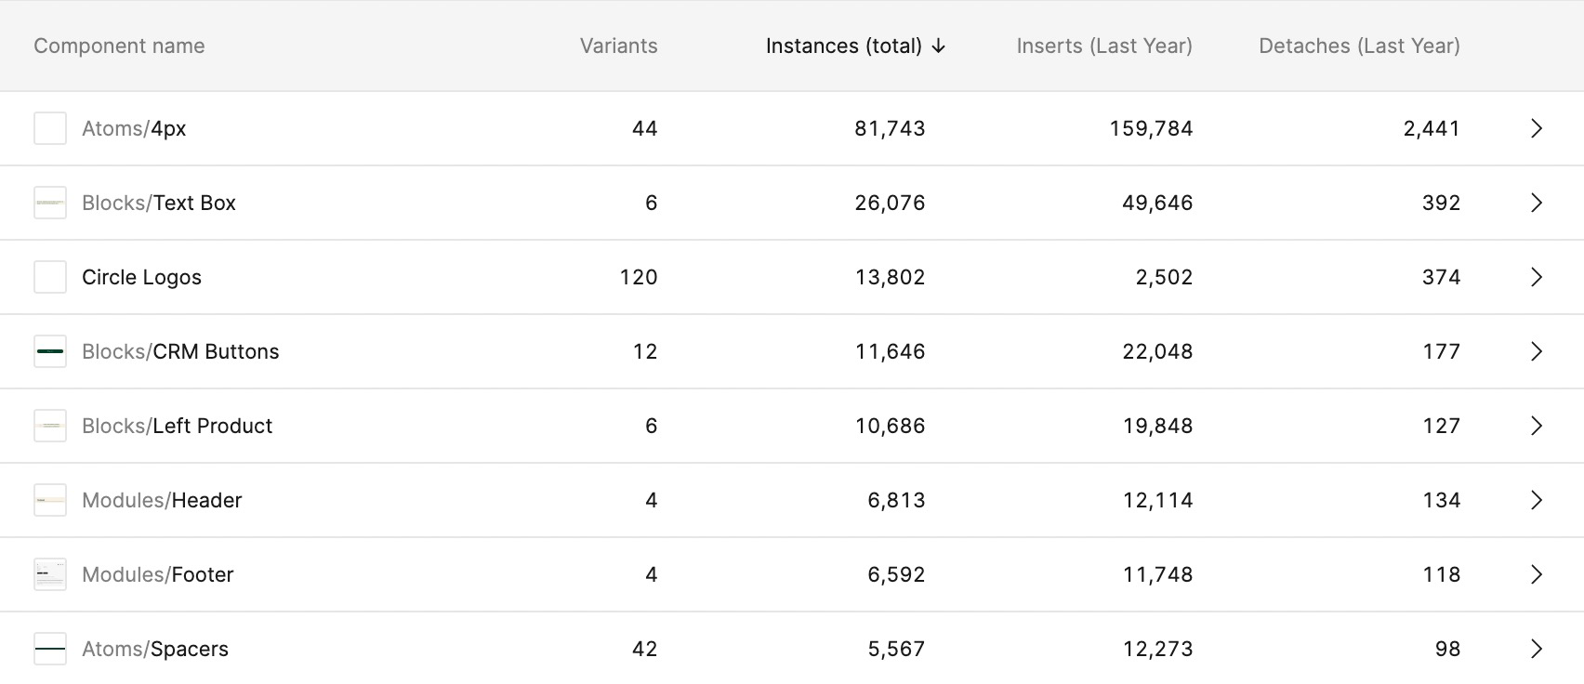Sort by Variants column header
The image size is (1584, 684).
618,46
